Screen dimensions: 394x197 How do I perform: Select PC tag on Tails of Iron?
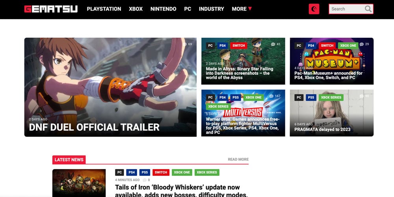119,173
